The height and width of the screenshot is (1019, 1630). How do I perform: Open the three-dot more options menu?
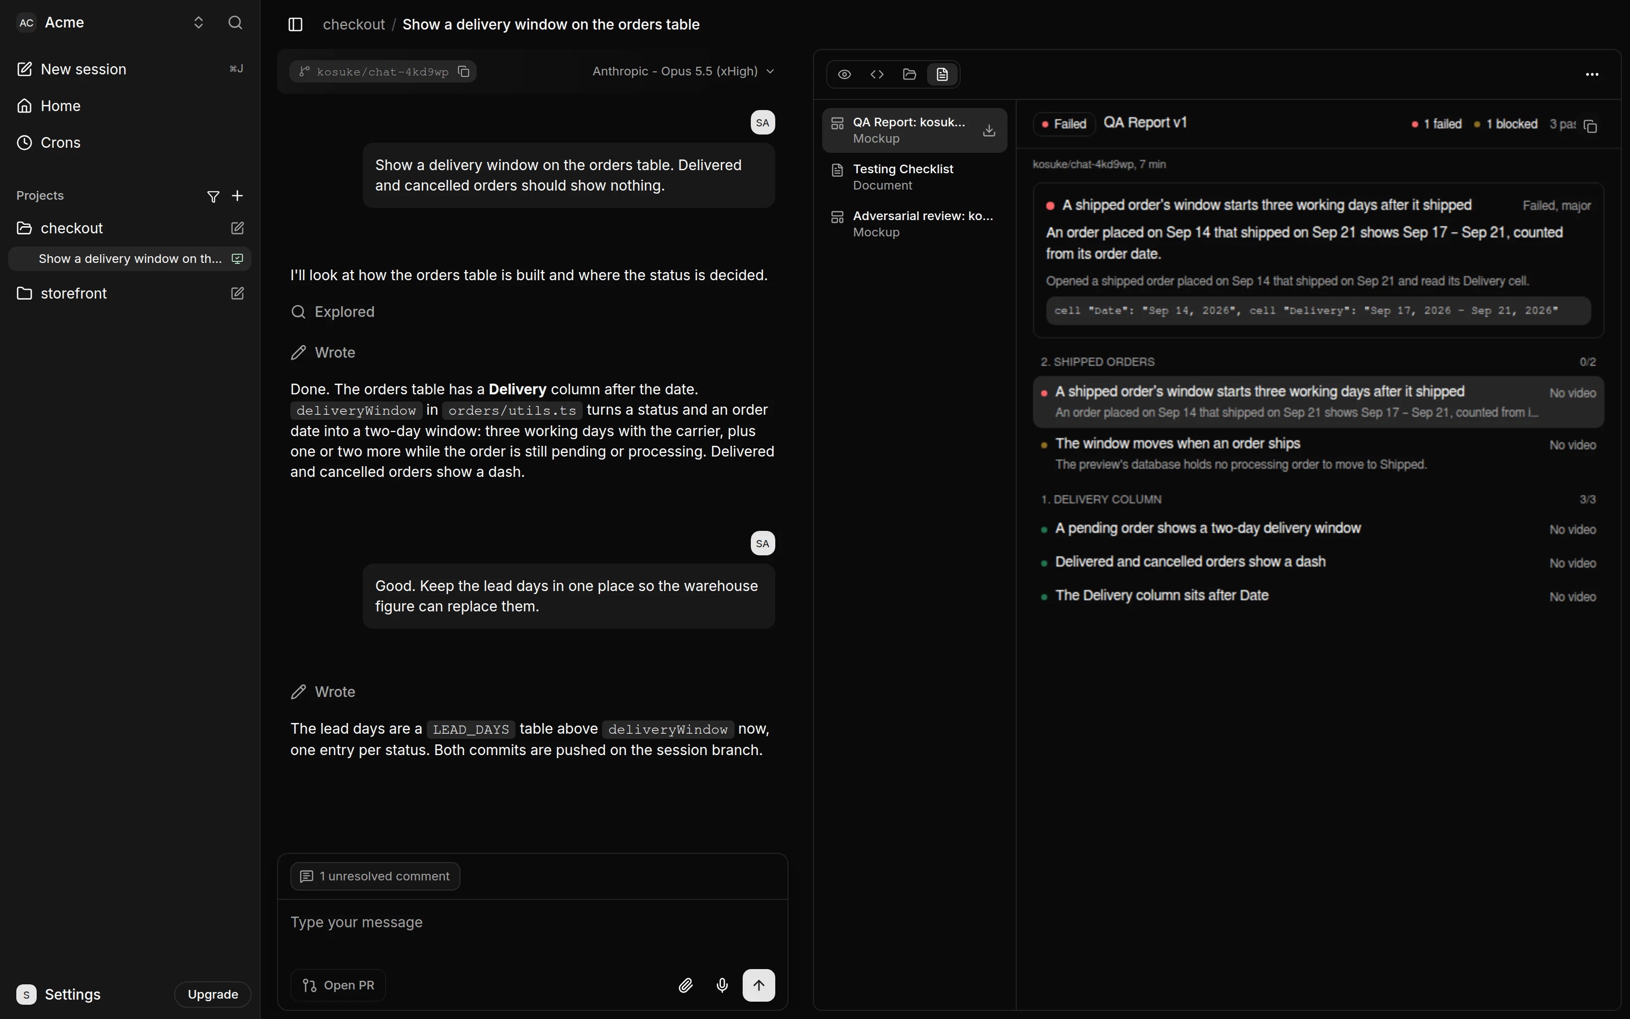pyautogui.click(x=1592, y=74)
